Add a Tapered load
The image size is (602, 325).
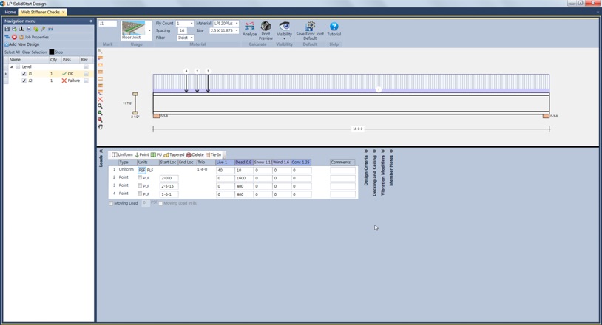click(x=174, y=155)
